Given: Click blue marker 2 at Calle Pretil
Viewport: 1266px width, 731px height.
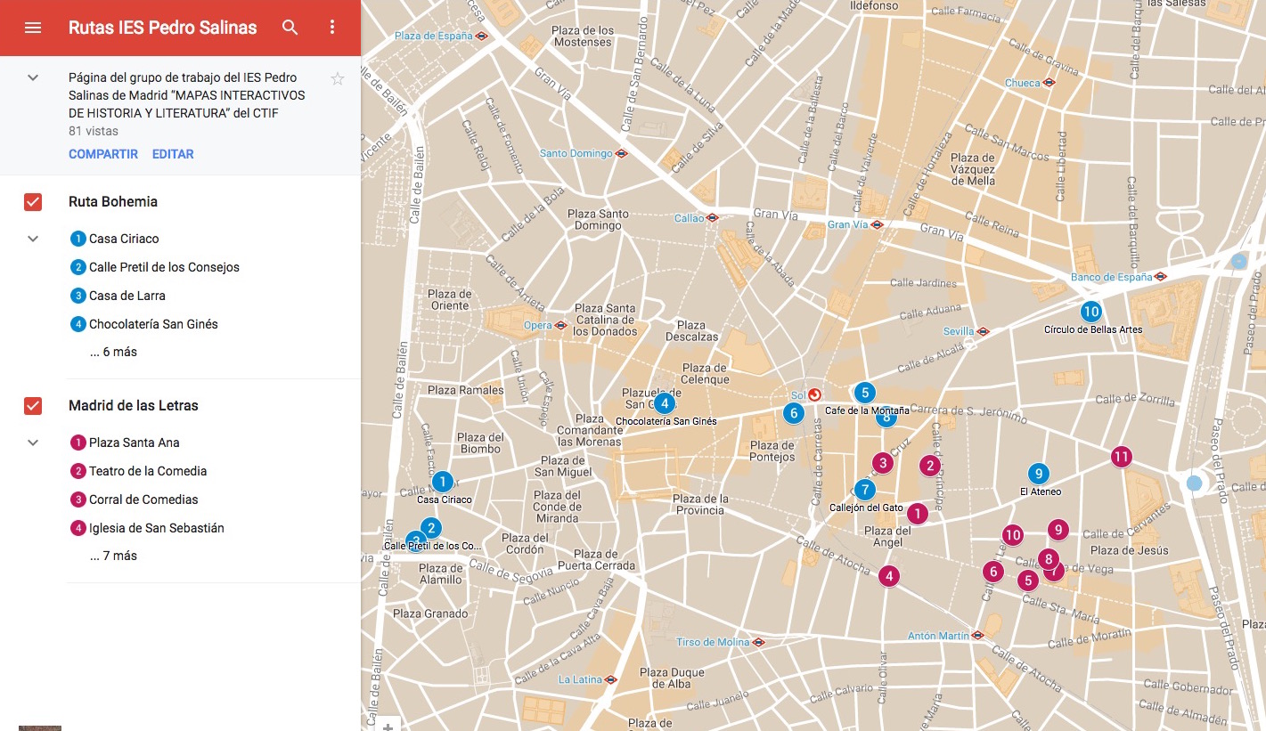Looking at the screenshot, I should tap(431, 528).
